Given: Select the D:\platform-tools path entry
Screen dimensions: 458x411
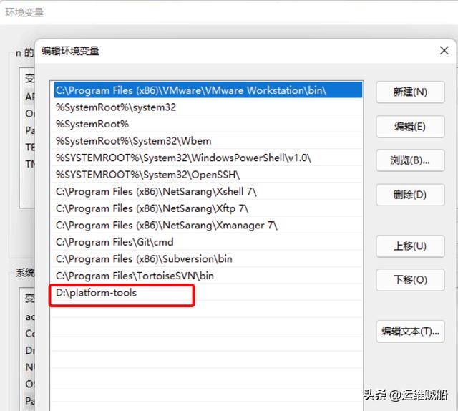Looking at the screenshot, I should pos(207,293).
